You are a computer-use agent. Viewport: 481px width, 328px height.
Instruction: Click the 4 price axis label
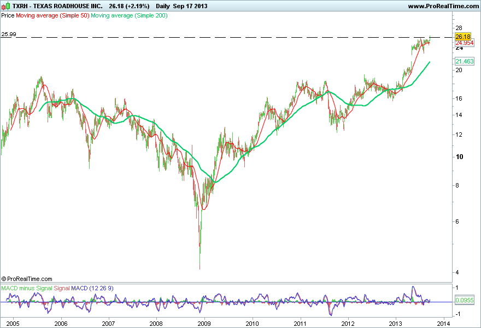coord(457,272)
